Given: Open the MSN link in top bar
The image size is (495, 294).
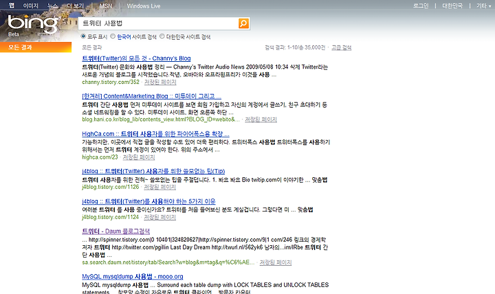Looking at the screenshot, I should [106, 5].
